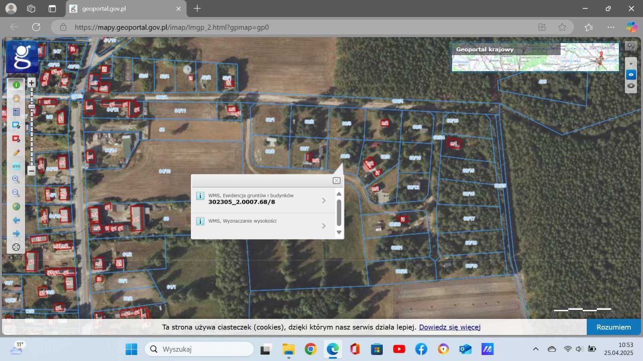
Task: Accept cookies with Rozumiem button
Action: [x=613, y=327]
